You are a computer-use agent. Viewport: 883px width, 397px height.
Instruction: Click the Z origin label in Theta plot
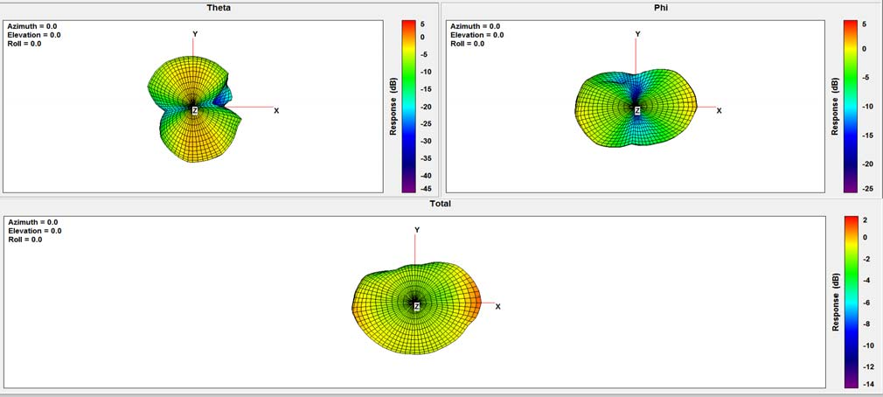click(195, 111)
